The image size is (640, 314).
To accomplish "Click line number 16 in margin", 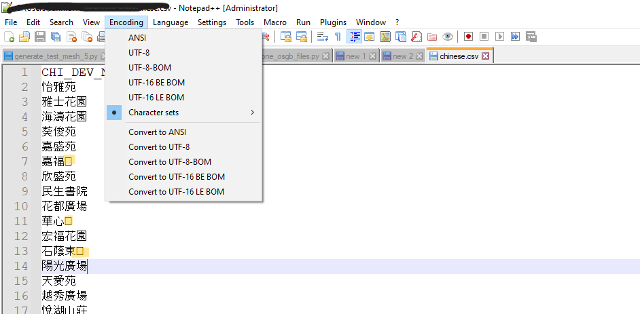I will point(21,296).
